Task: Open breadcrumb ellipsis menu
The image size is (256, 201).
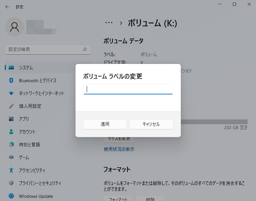Action: coord(109,22)
